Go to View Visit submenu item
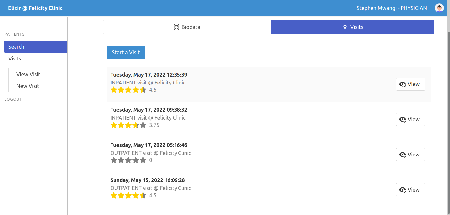Screen dimensions: 450x215 pos(28,74)
